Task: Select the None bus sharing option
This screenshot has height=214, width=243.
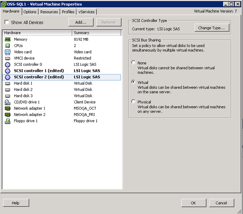Action: (x=133, y=62)
